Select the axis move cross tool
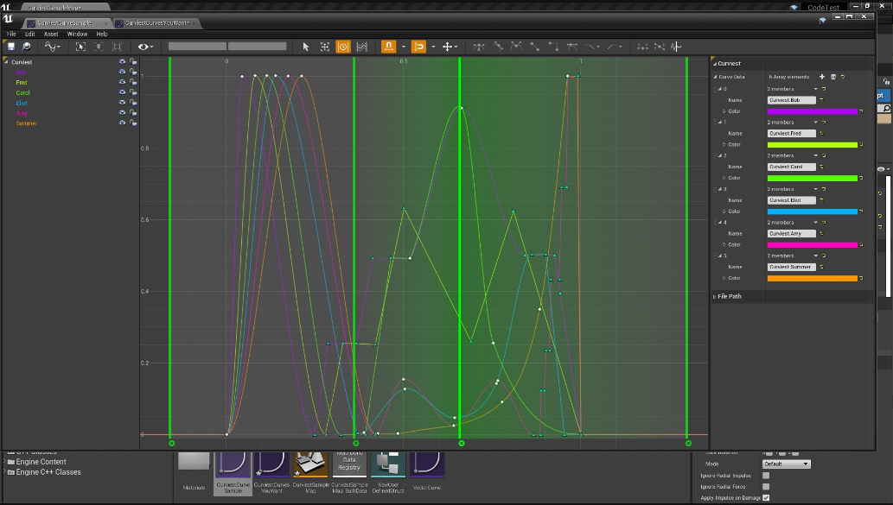This screenshot has height=505, width=893. (448, 47)
